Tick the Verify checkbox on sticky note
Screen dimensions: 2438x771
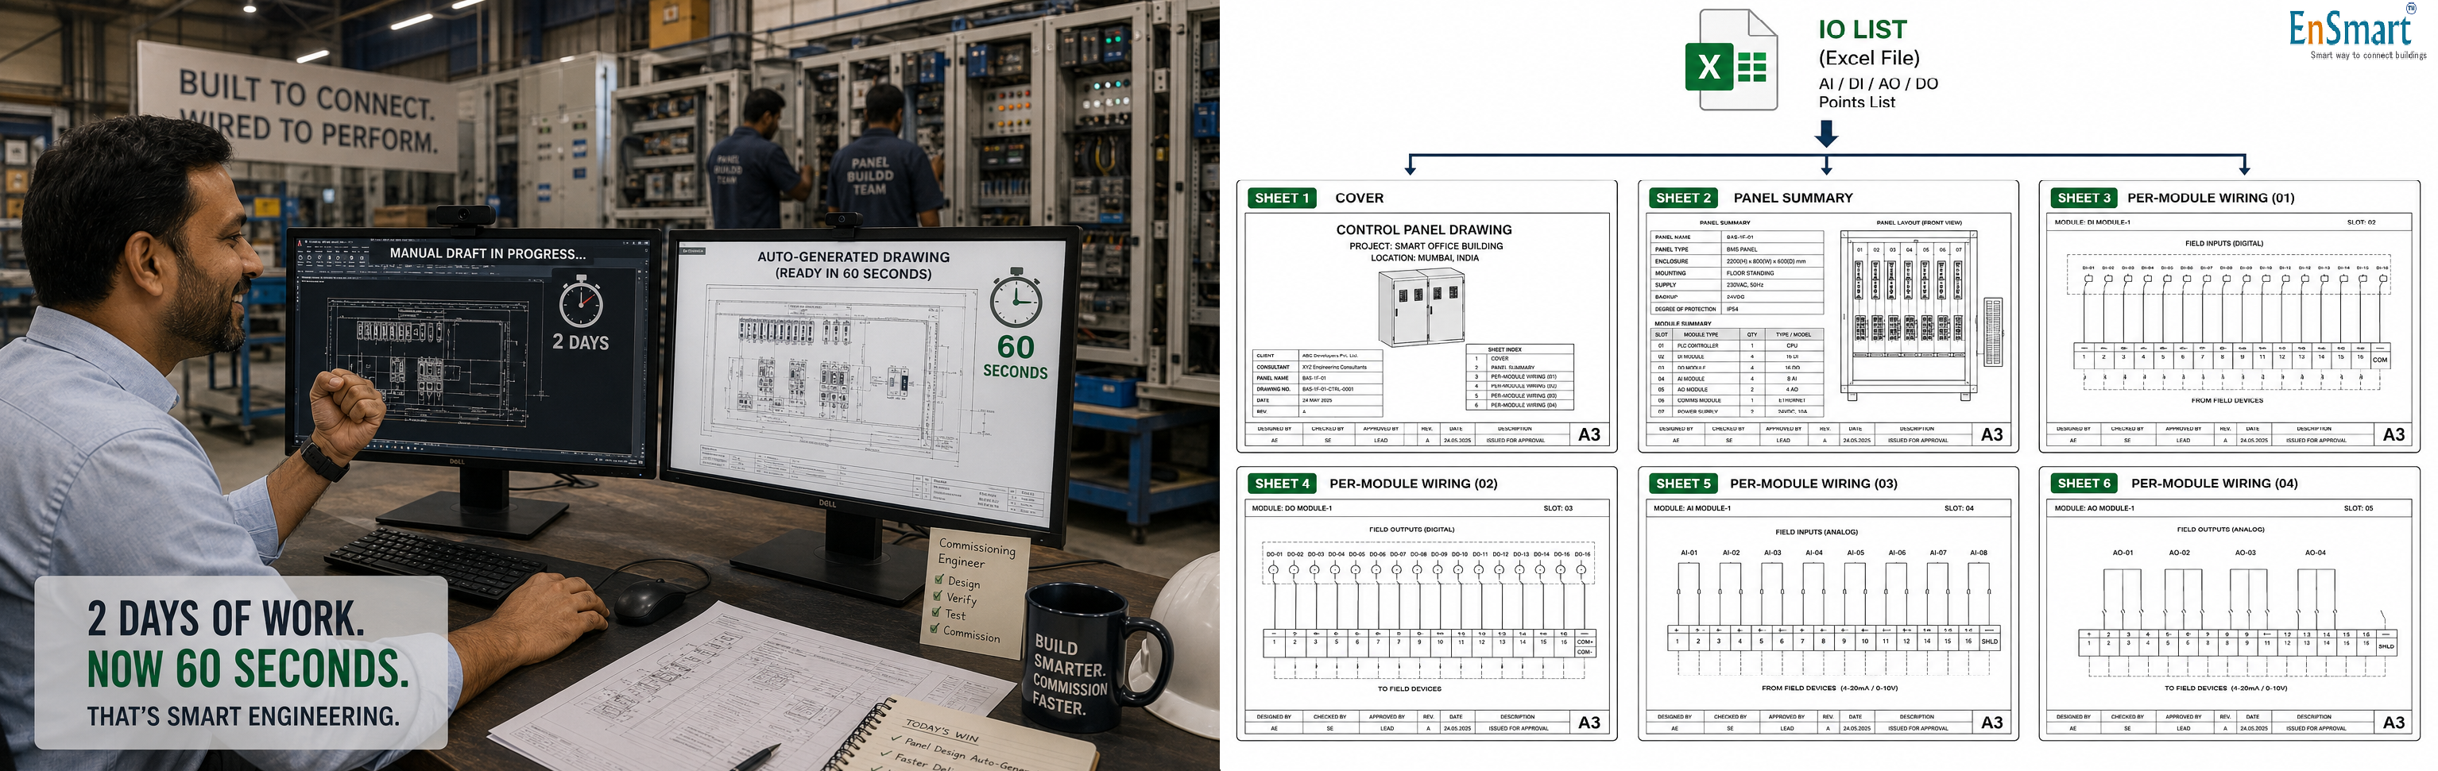point(938,596)
